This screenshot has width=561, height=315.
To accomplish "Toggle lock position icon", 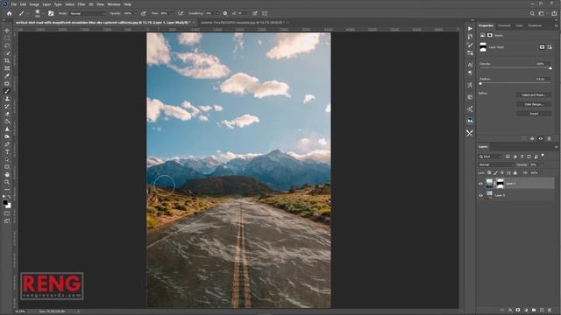I will click(502, 173).
